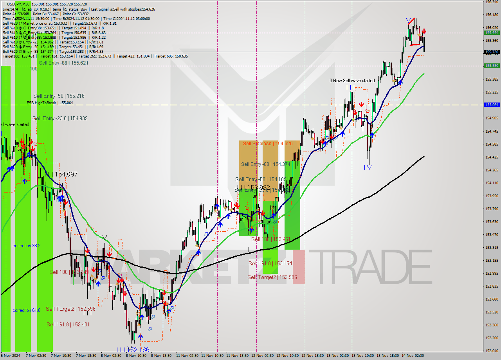Click the '14 Nov 02:30' time axis label
This screenshot has height=360, width=501.
[413, 356]
